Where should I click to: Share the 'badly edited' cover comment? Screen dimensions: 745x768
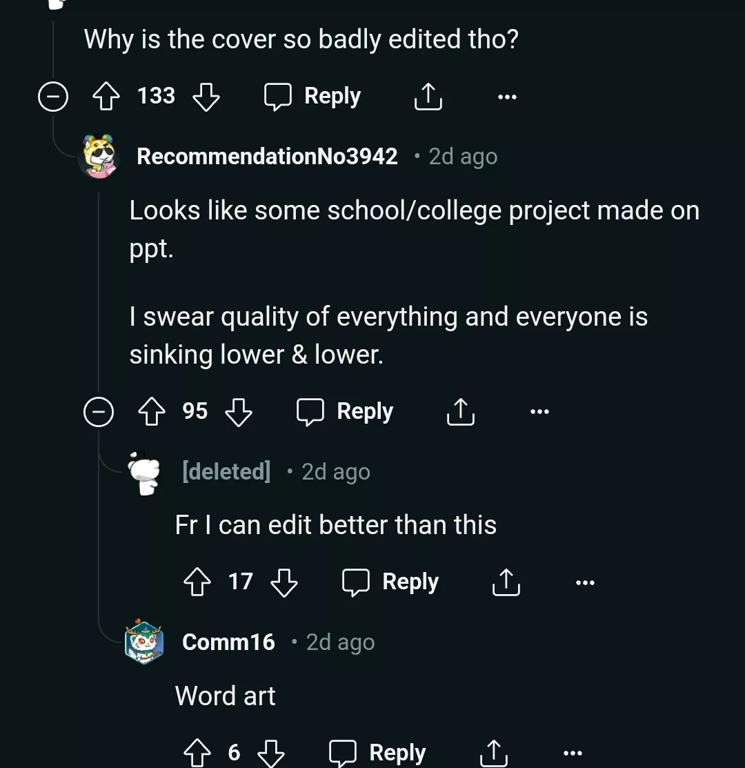coord(428,97)
